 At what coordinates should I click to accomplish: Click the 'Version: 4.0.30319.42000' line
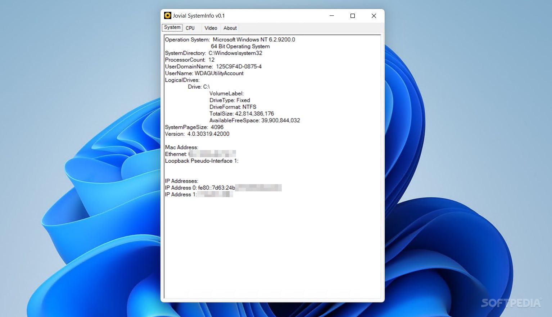197,134
